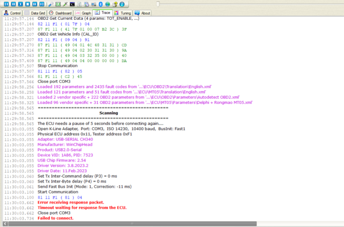Switch to the Dashboard tab
344x227 pixels.
tap(60, 13)
